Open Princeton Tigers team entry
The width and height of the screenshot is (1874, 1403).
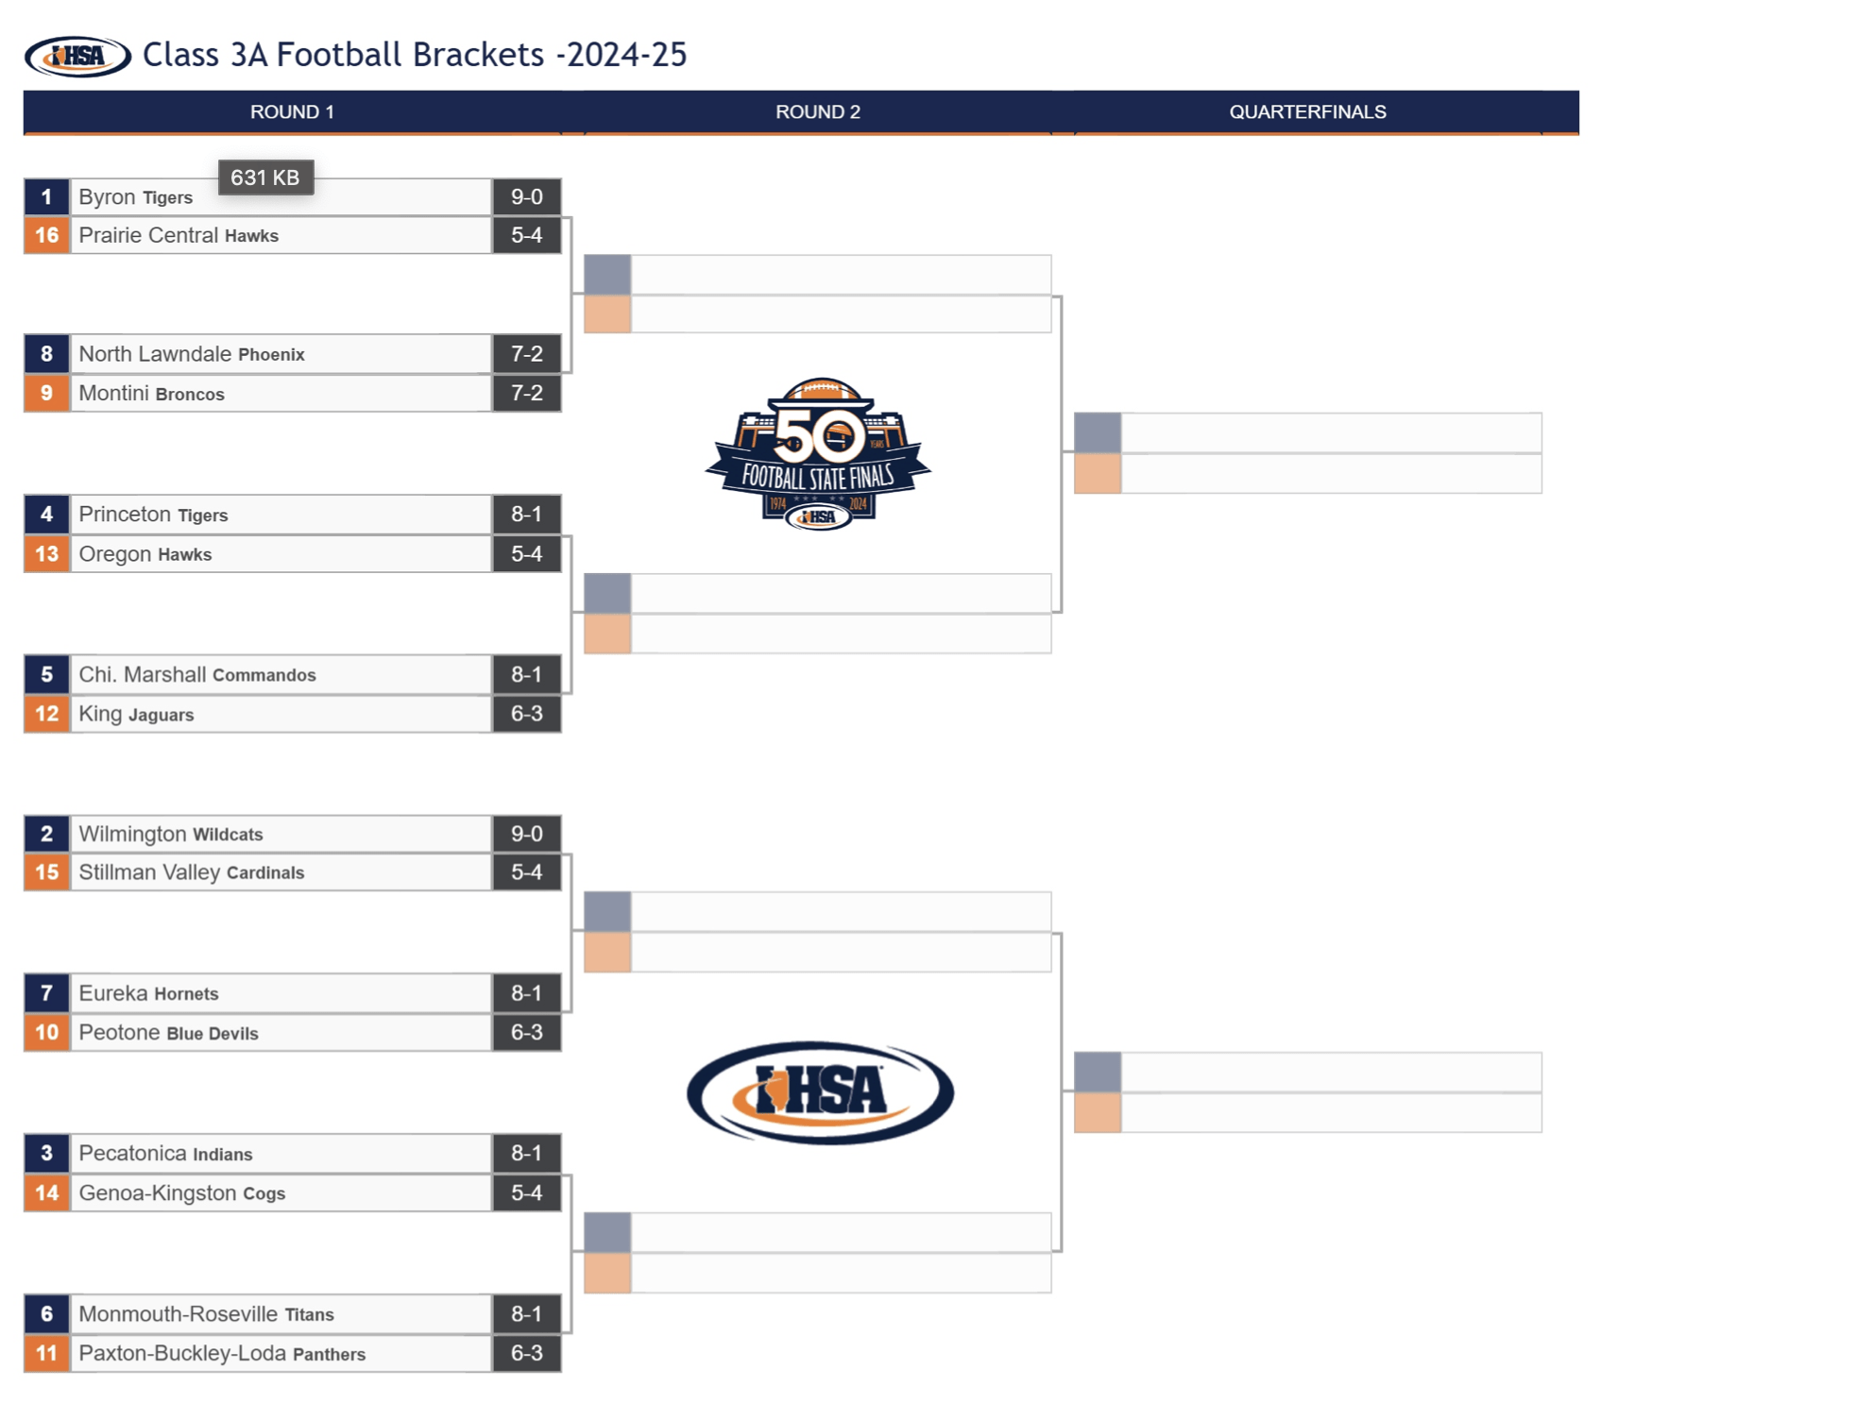[281, 515]
